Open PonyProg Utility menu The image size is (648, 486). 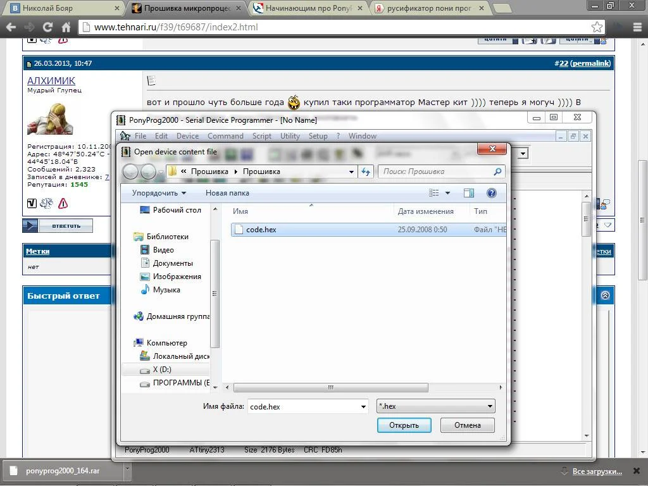(x=290, y=136)
